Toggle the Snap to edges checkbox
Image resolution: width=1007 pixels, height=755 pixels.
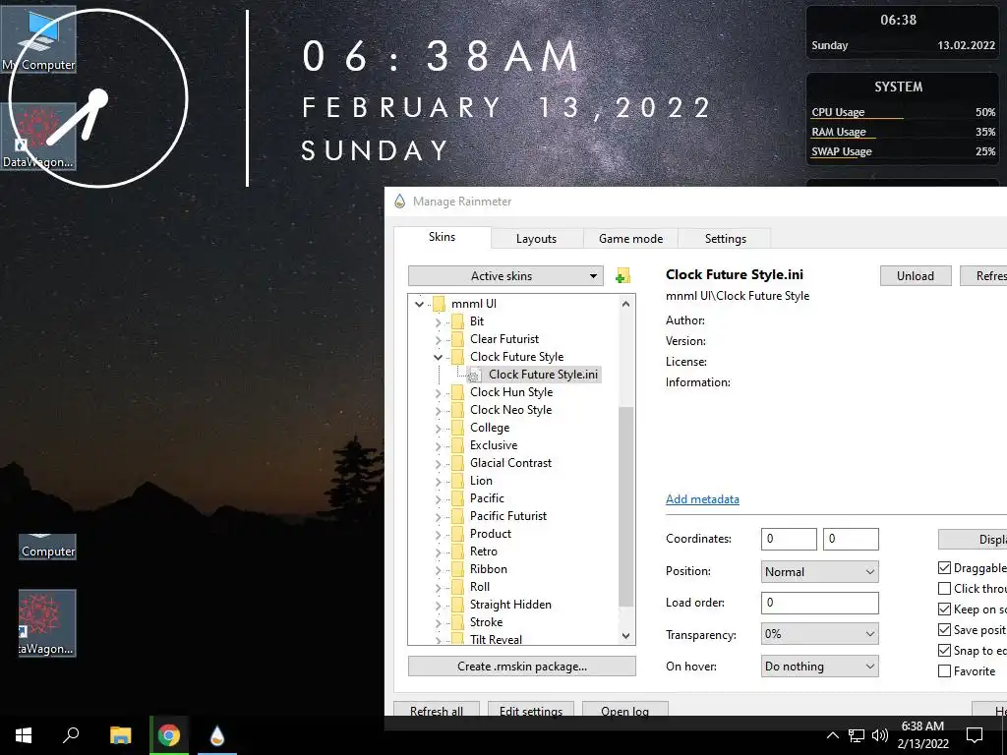[x=945, y=650]
